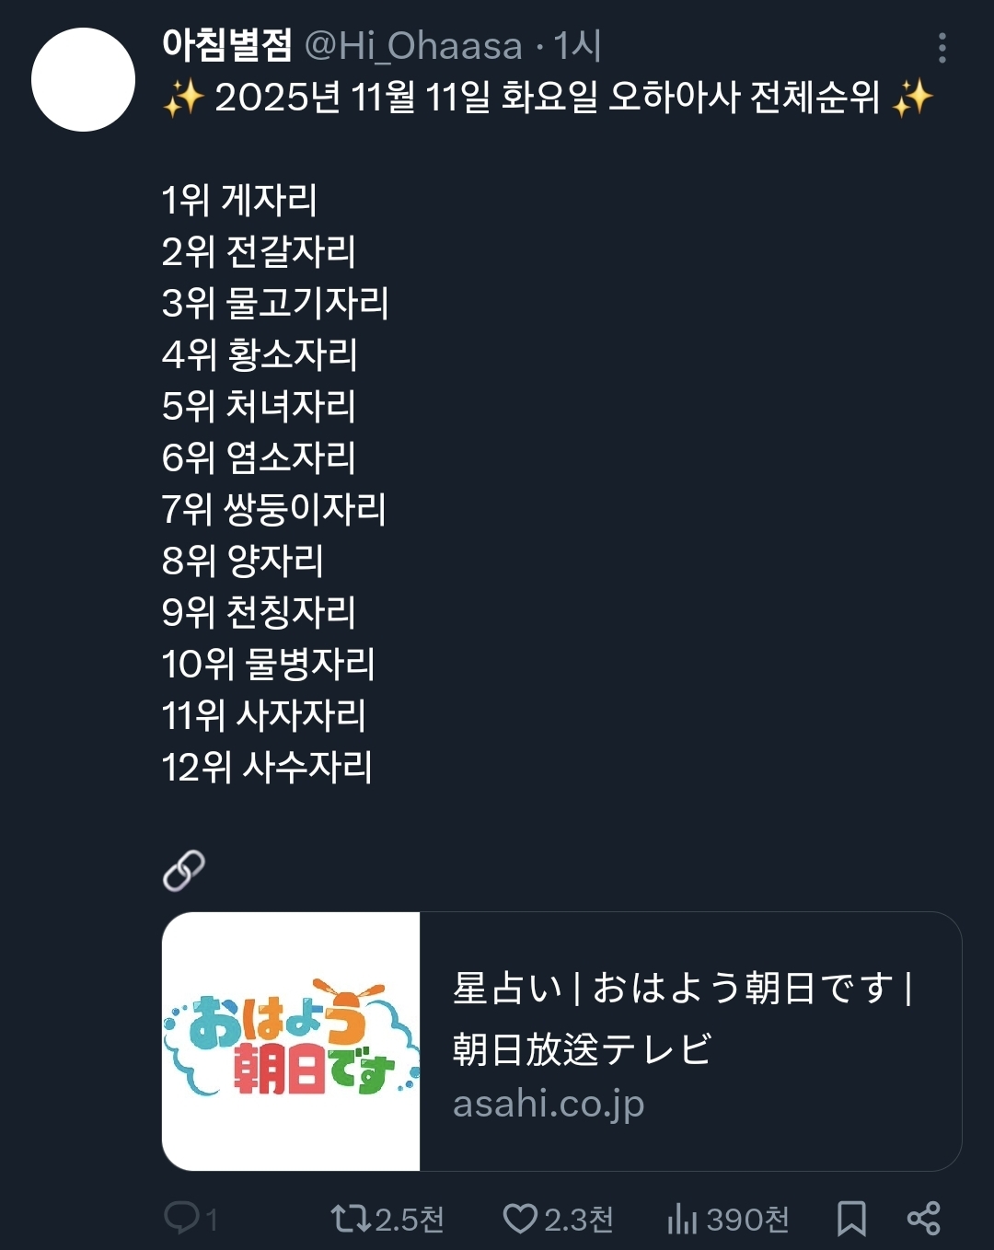Open the 아침별점 display name
The height and width of the screenshot is (1250, 994).
pyautogui.click(x=226, y=45)
